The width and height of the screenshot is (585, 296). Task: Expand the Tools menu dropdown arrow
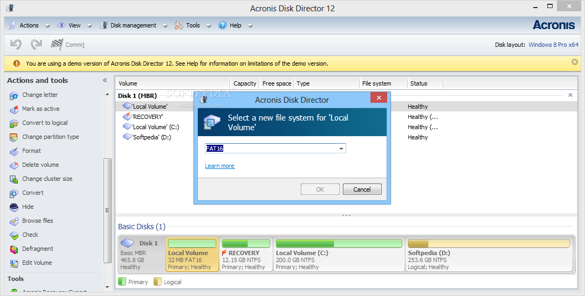[209, 26]
